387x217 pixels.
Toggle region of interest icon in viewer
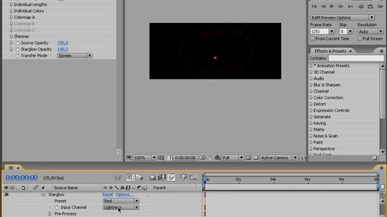click(x=169, y=157)
